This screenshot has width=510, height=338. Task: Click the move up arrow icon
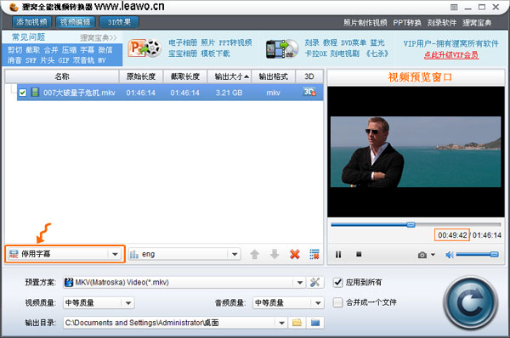pos(255,254)
